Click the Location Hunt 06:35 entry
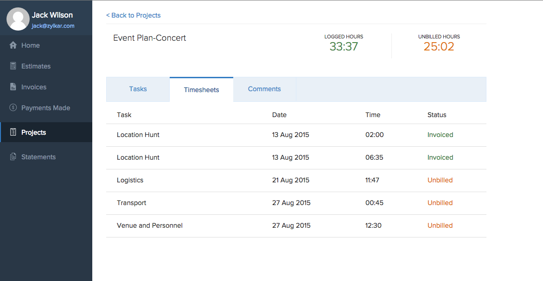 click(x=138, y=157)
